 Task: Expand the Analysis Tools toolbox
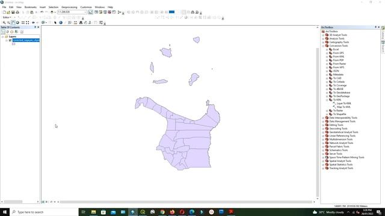tap(323, 38)
